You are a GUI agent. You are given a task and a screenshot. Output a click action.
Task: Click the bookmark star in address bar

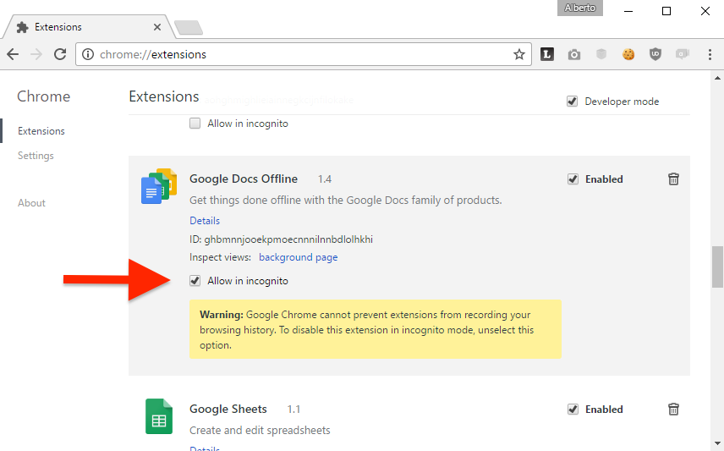click(519, 54)
